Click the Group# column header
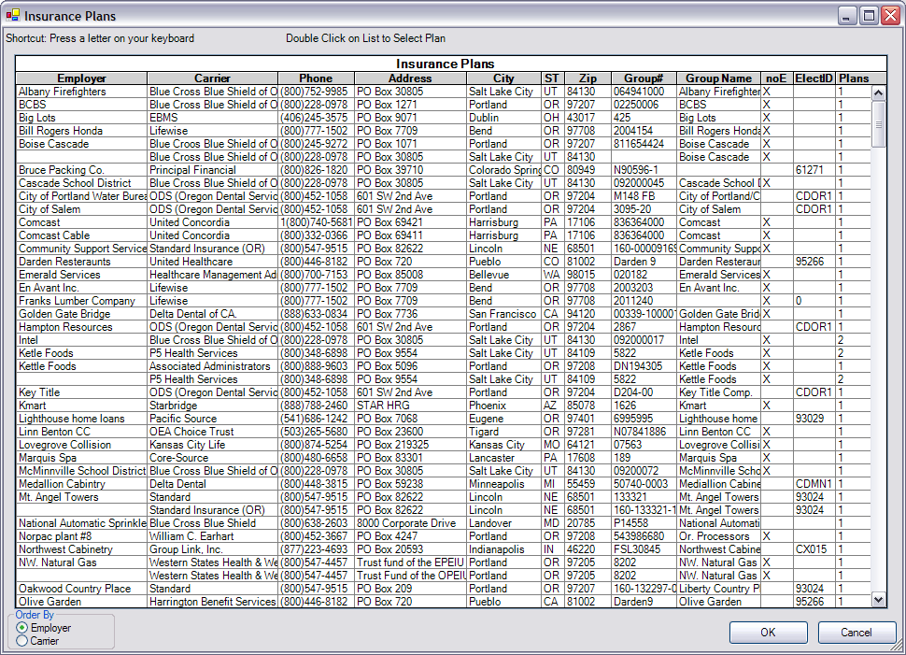Viewport: 906px width, 655px height. pos(644,78)
